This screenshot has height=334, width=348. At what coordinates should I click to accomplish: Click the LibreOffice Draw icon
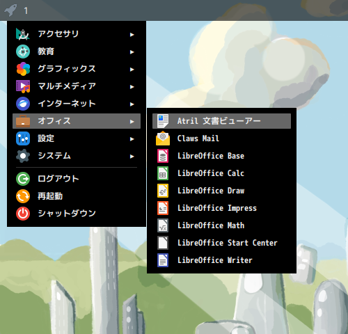(163, 191)
